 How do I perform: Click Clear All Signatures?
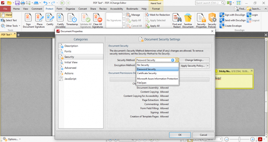click(98, 21)
